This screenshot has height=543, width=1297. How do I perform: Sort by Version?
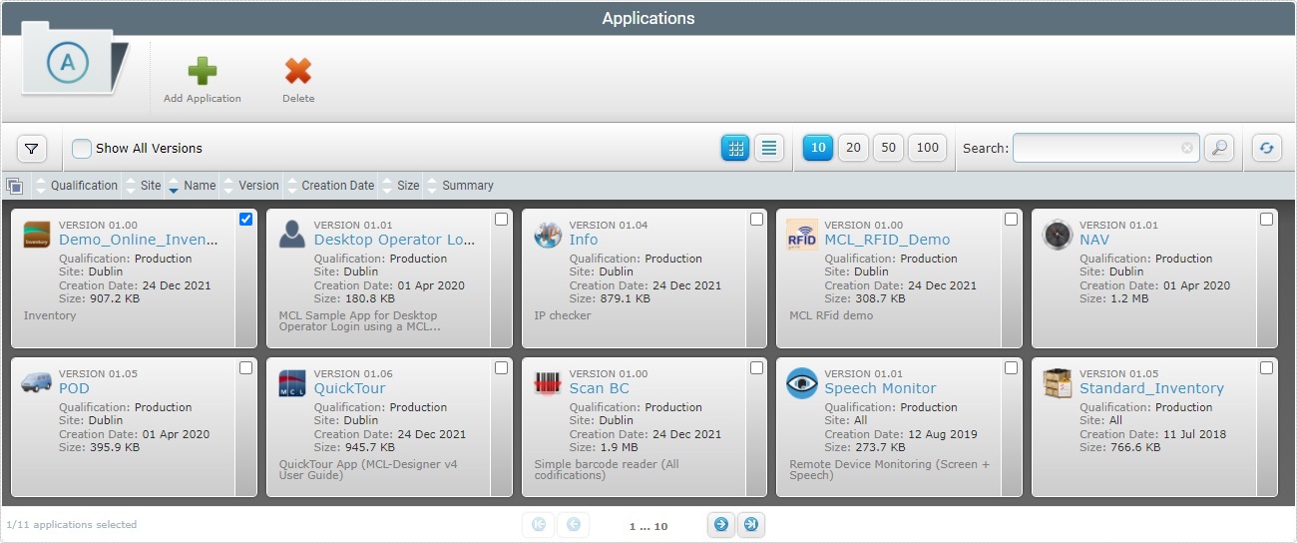point(258,186)
